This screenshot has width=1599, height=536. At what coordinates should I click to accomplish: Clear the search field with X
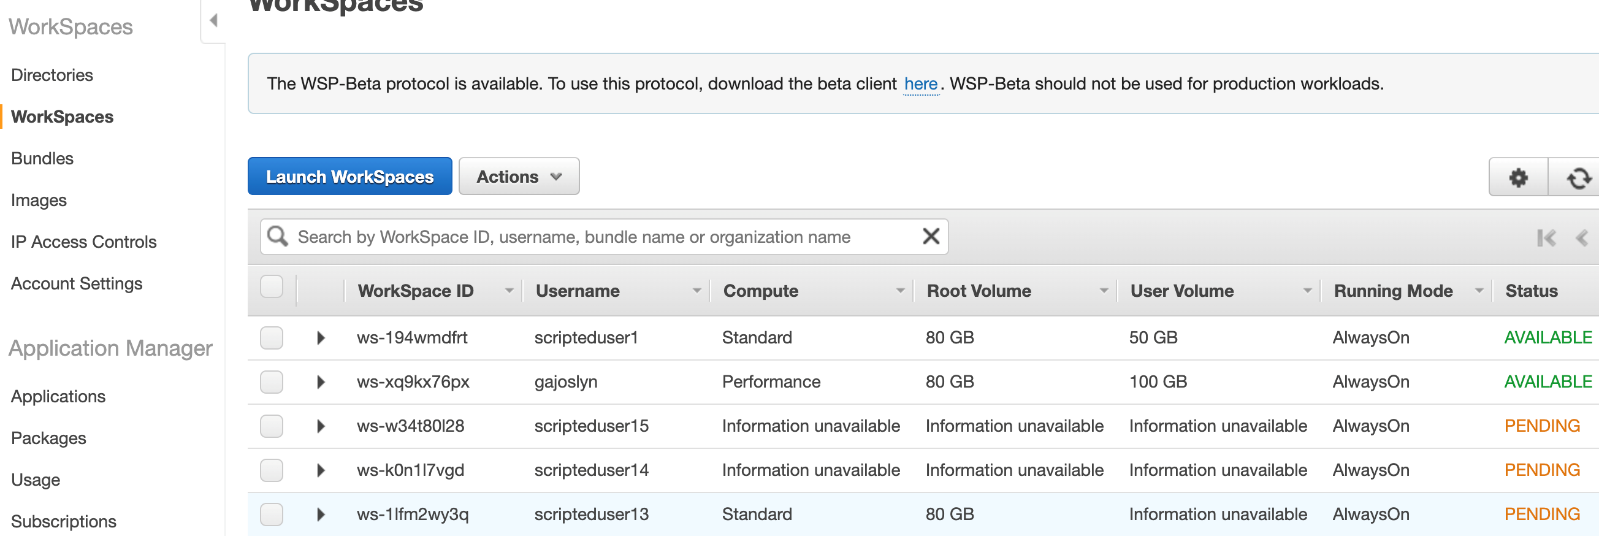coord(931,236)
